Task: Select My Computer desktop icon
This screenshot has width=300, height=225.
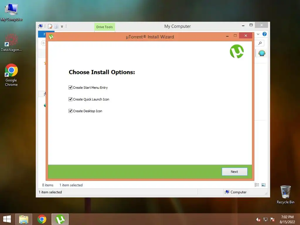Action: pos(11,12)
